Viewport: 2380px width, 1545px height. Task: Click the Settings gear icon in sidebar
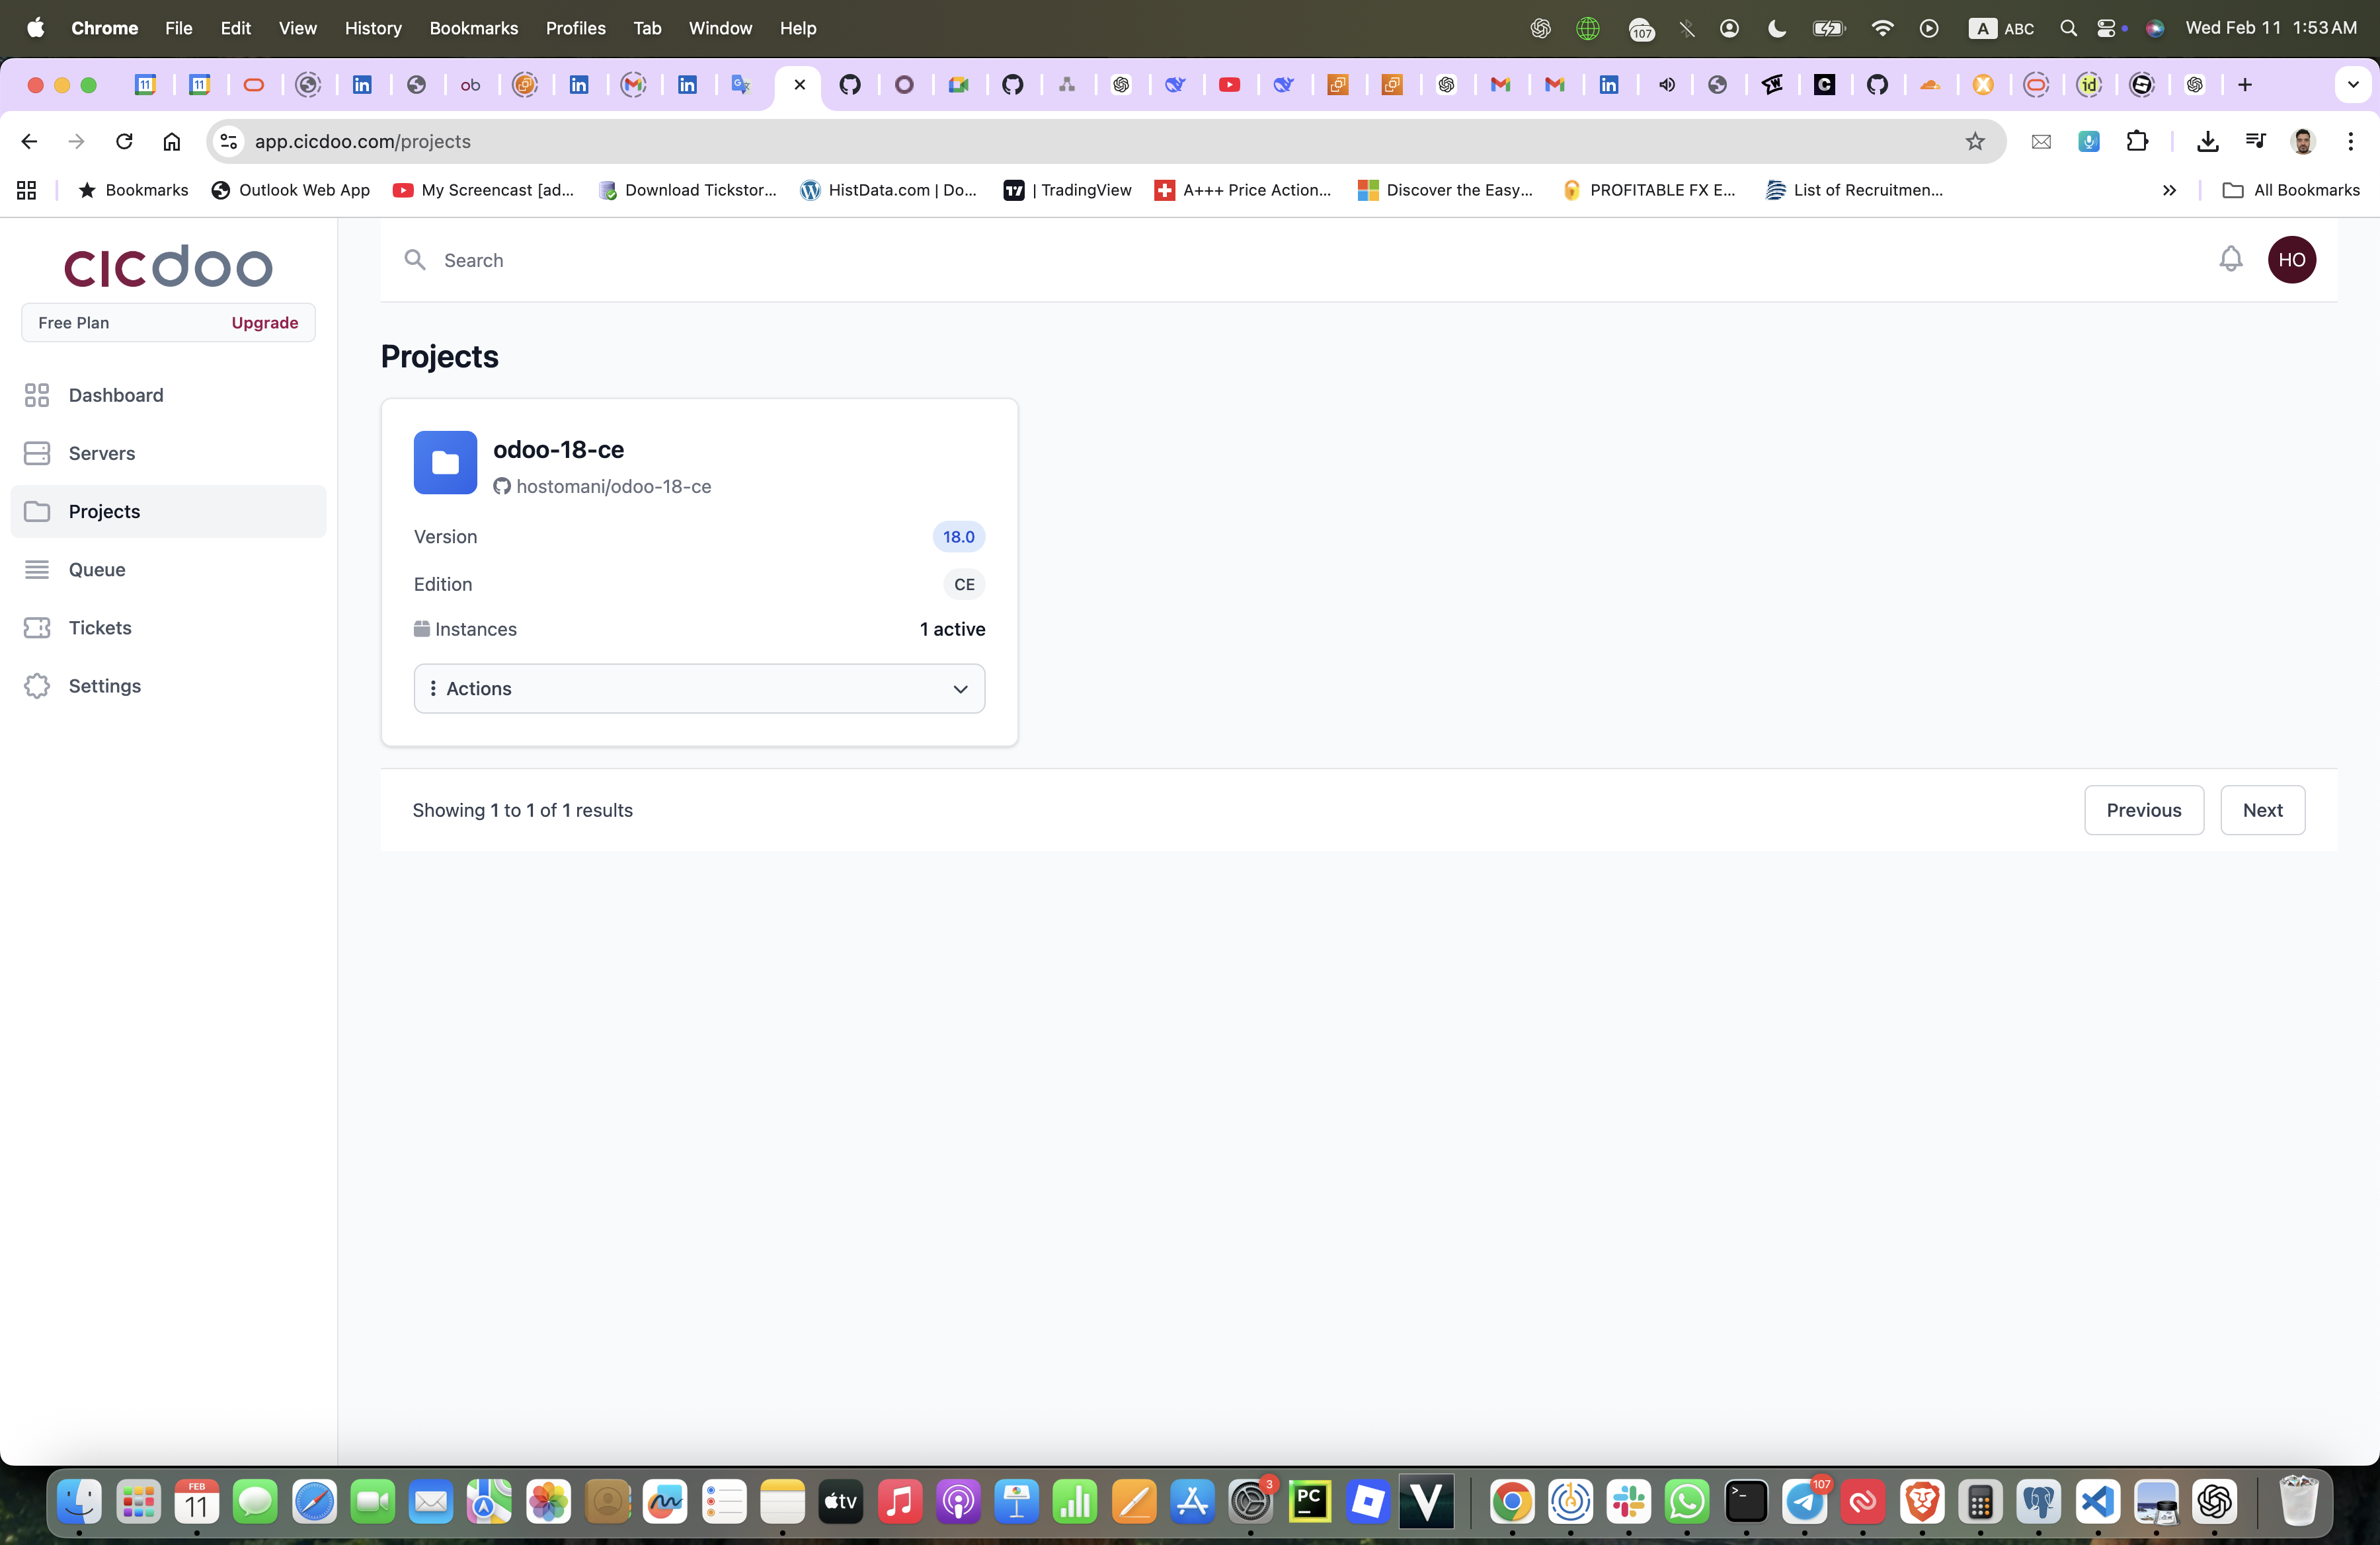click(x=37, y=685)
